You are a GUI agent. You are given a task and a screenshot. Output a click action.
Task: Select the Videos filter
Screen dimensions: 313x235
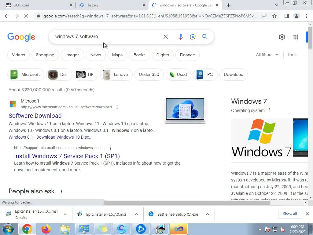tap(18, 55)
